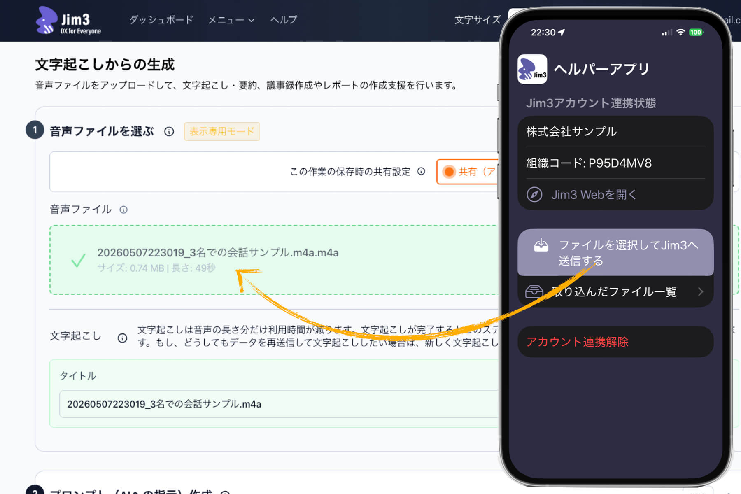Screen dimensions: 741x494
Task: Open the ヘルプ menu item
Action: click(284, 20)
